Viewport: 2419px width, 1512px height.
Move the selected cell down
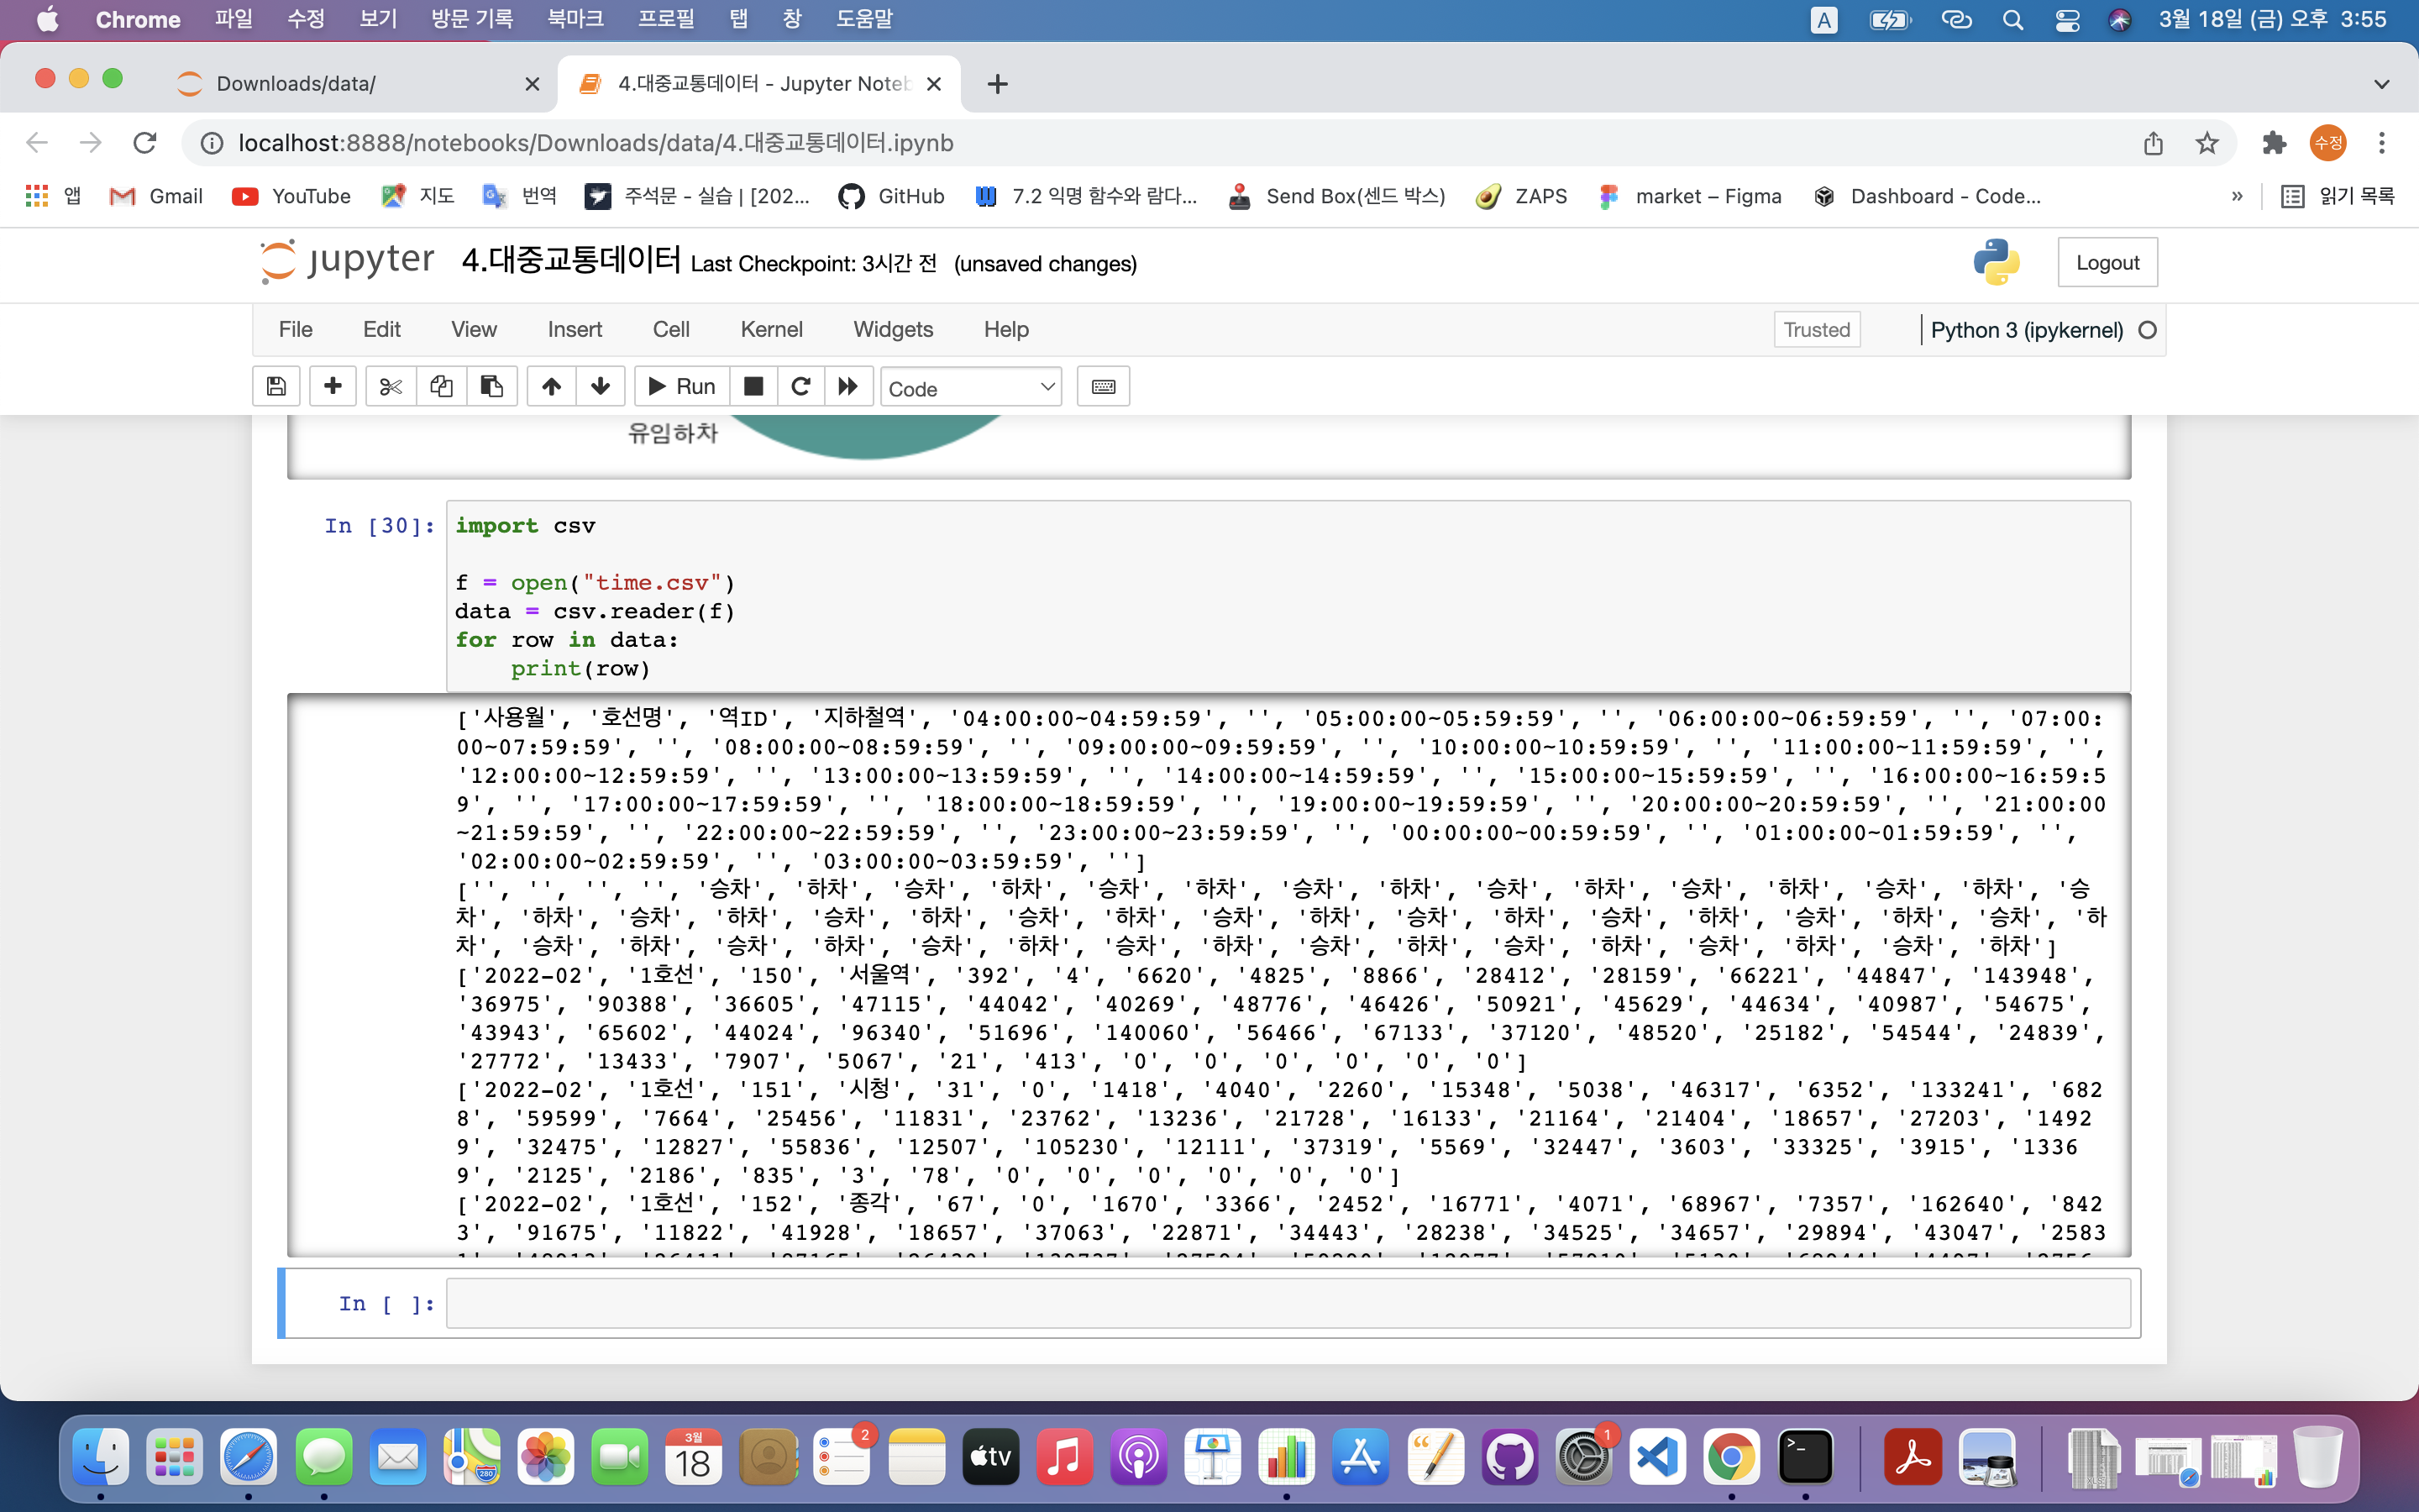601,387
